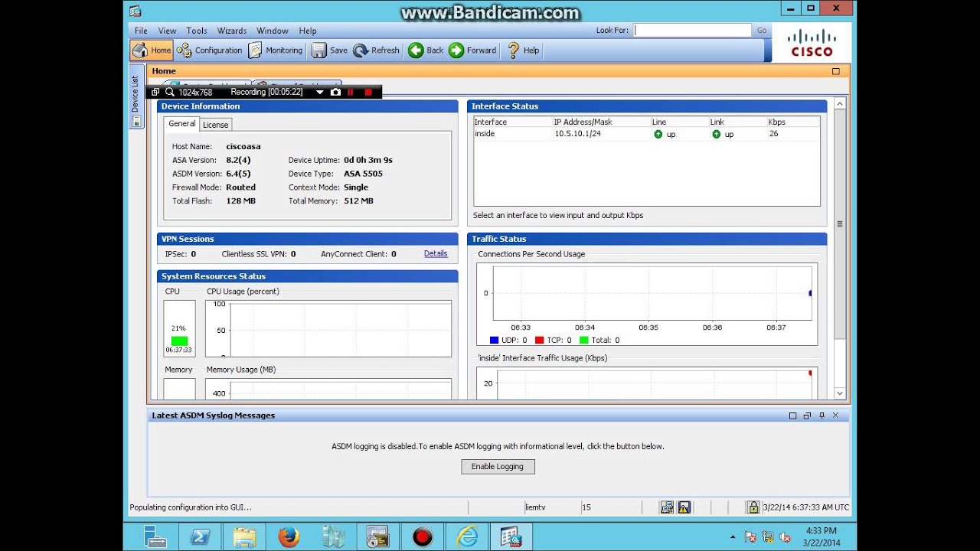980x551 pixels.
Task: Click the Bandicam screenshot camera icon
Action: point(335,92)
